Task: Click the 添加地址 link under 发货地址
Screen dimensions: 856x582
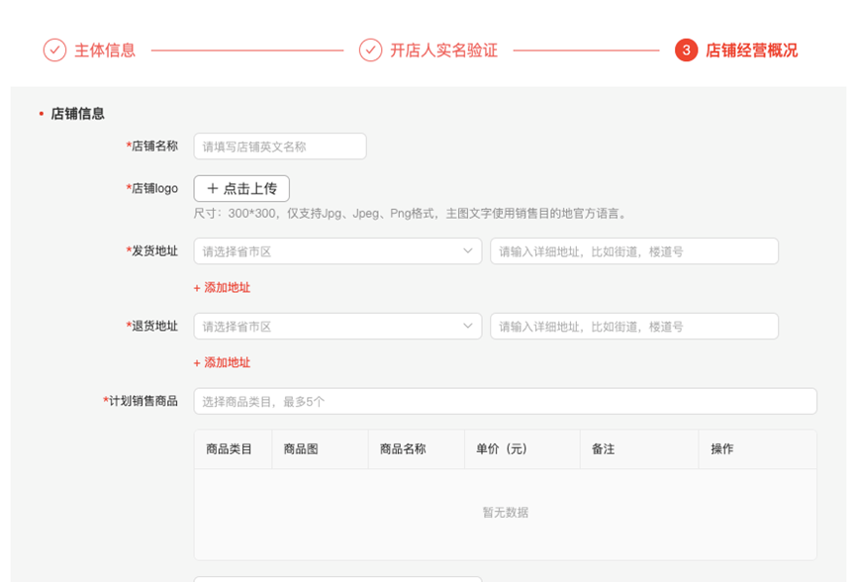Action: [x=226, y=287]
